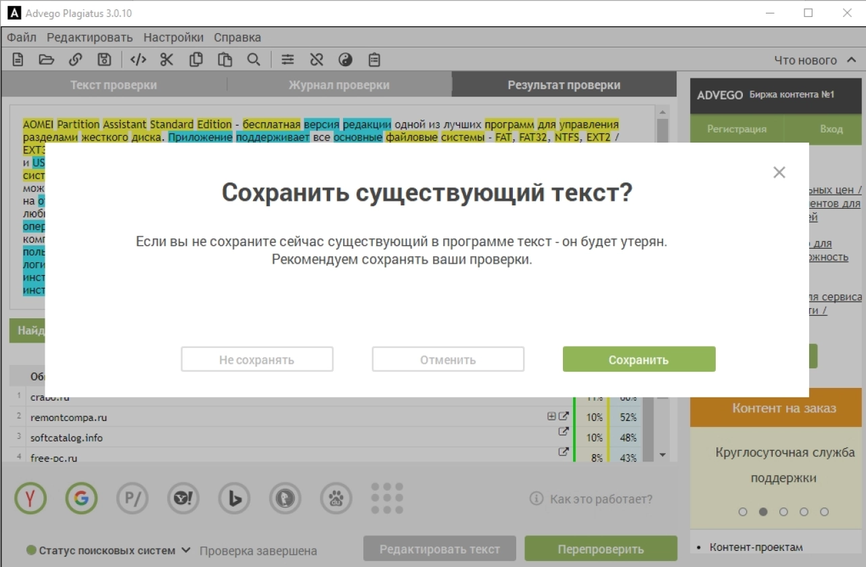Screen dimensions: 866x567
Task: Click the Перепроверить button
Action: click(601, 549)
